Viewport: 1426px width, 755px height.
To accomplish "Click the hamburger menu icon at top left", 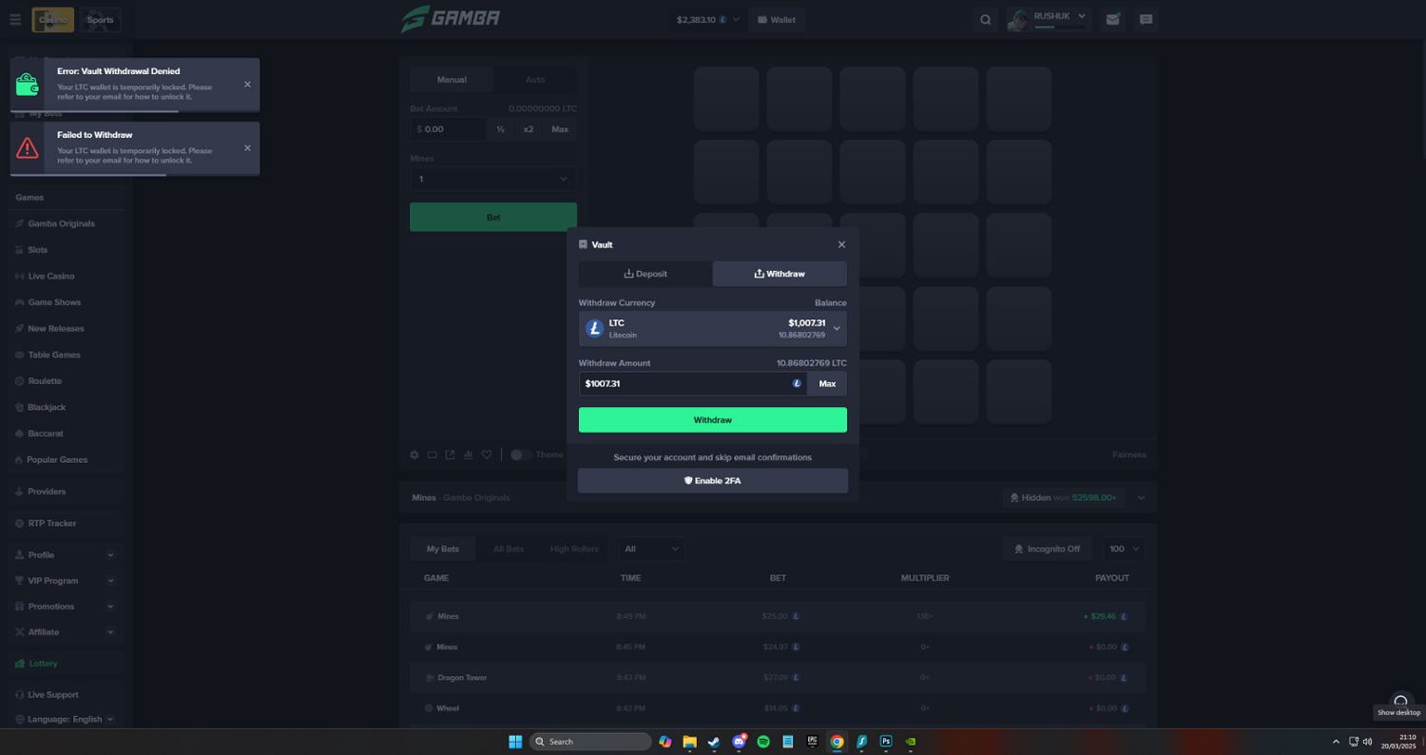I will (15, 19).
